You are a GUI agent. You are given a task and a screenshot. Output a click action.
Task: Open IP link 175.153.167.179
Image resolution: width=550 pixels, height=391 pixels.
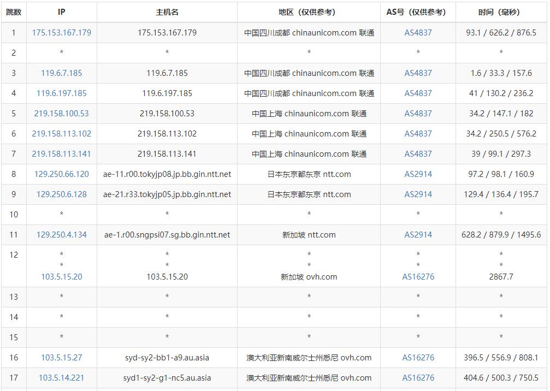[61, 33]
